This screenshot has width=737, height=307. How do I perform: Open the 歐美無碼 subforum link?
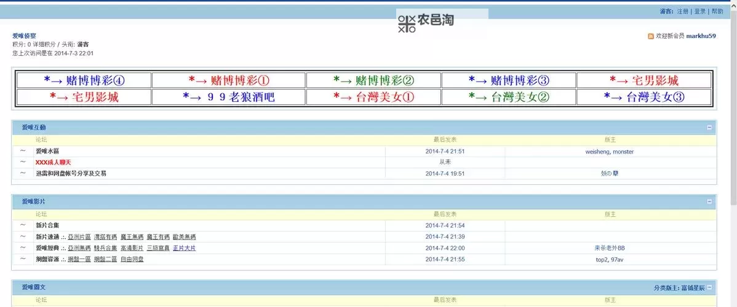[185, 236]
